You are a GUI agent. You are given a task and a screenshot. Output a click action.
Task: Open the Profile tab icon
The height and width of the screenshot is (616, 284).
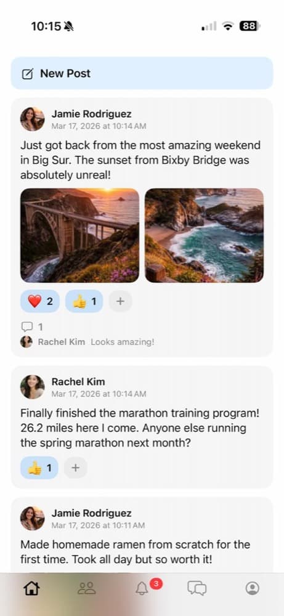[x=252, y=588]
